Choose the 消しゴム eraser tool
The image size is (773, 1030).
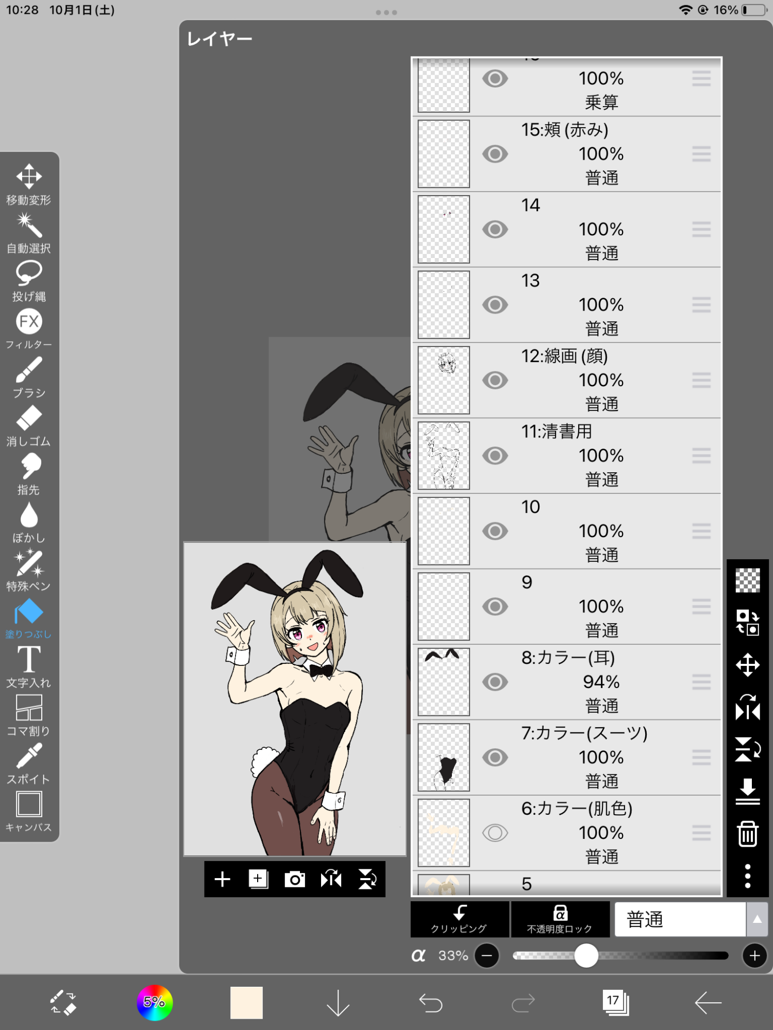click(29, 425)
